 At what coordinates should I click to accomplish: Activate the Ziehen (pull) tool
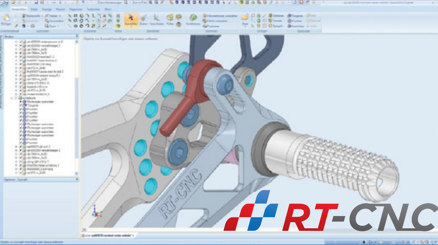[x=144, y=19]
